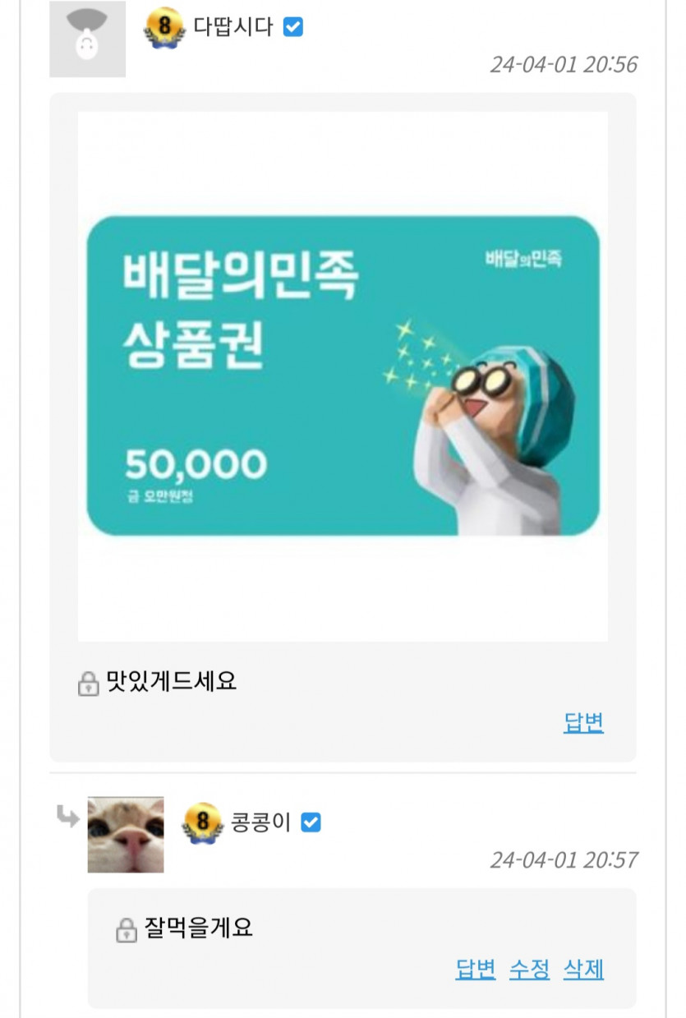
Task: Open the 배달의민족 상품권 gift card image
Action: pos(343,376)
